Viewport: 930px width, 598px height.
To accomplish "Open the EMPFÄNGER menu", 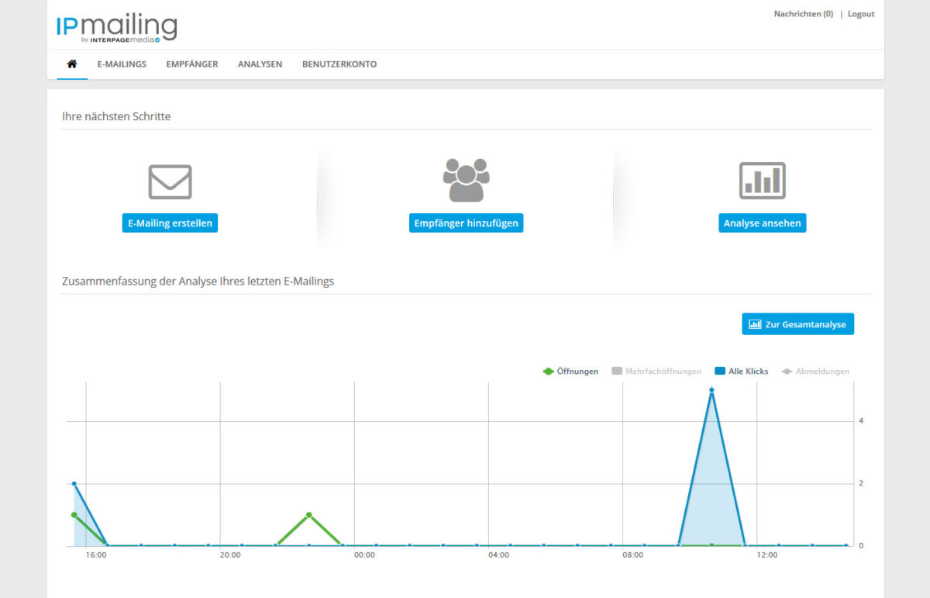I will tap(192, 64).
